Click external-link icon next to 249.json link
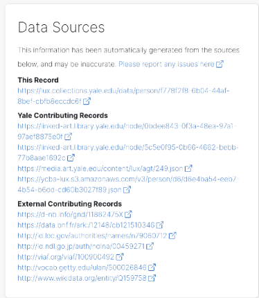The height and width of the screenshot is (298, 259). (x=188, y=168)
